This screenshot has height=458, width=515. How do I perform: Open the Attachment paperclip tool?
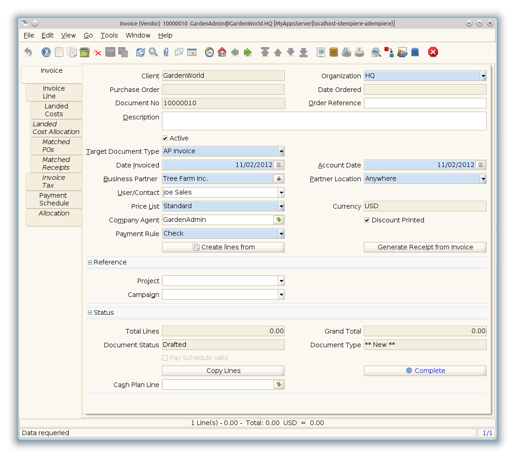166,52
